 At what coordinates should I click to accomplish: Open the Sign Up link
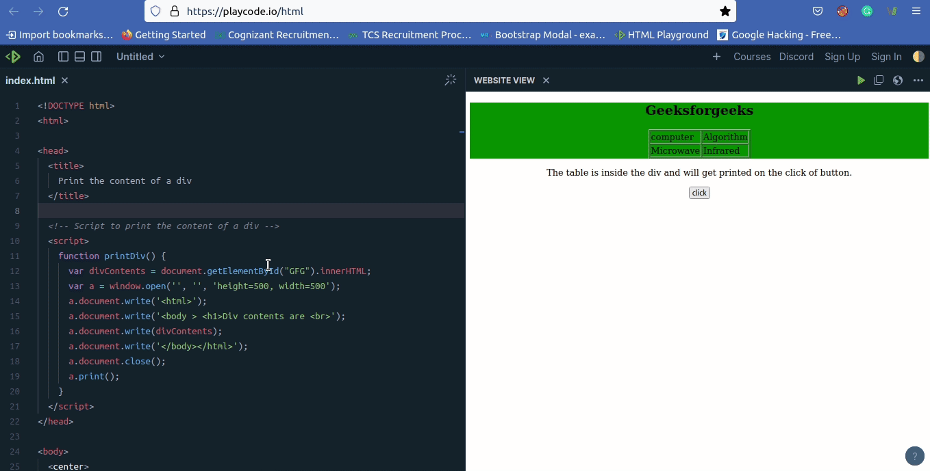tap(843, 57)
